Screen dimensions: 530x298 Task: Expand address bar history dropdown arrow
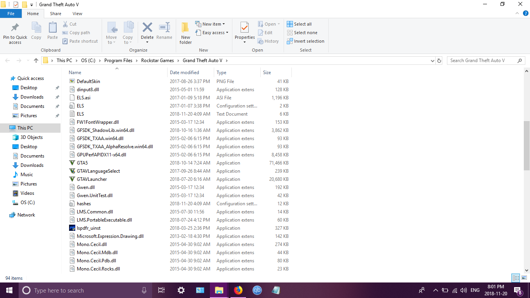tap(433, 61)
